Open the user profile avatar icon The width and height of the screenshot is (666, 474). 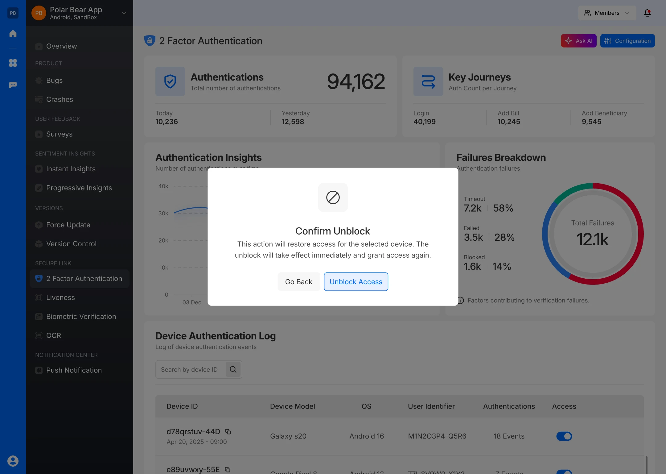click(x=13, y=461)
